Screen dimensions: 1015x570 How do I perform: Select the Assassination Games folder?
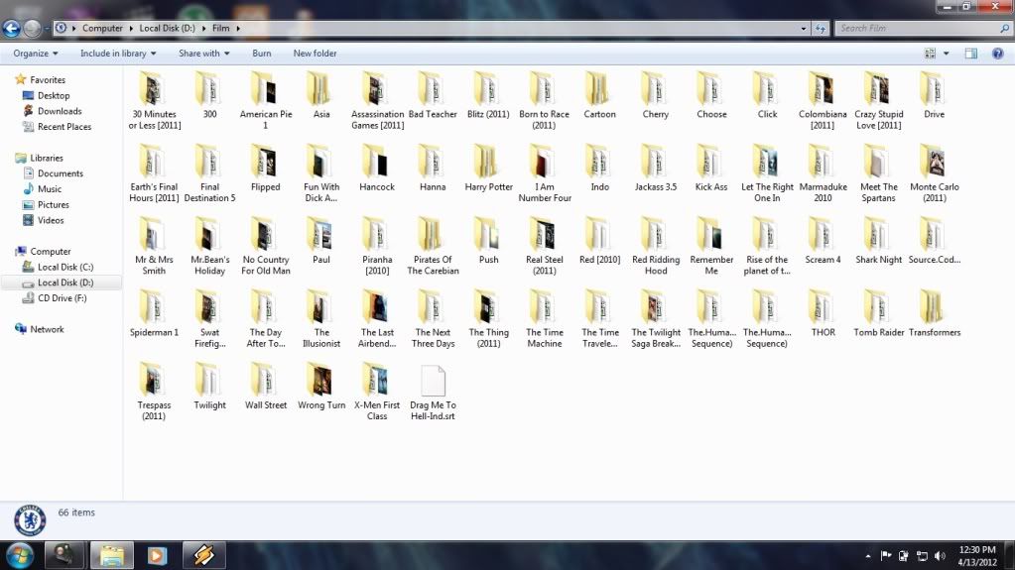coord(377,100)
